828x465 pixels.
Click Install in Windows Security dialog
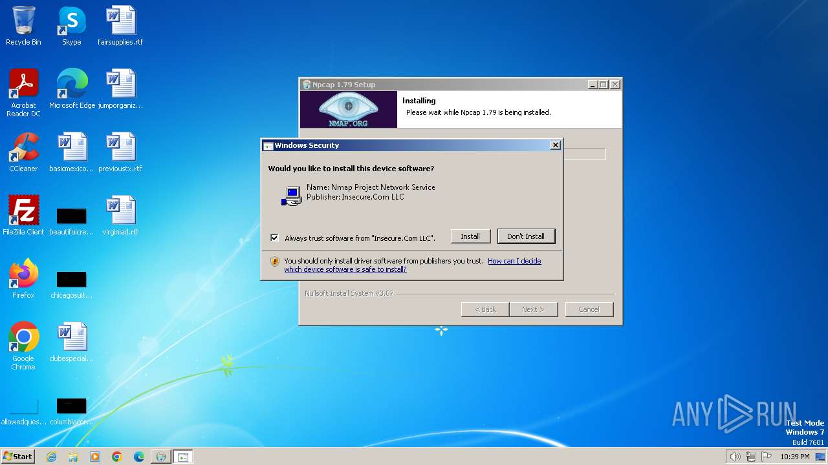pos(470,236)
